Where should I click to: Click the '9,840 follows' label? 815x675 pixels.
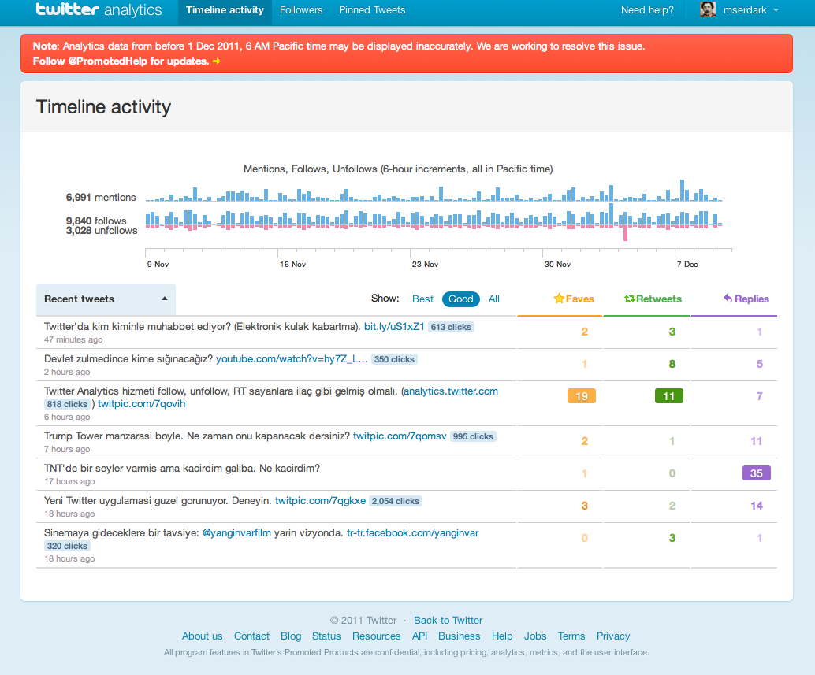click(96, 221)
